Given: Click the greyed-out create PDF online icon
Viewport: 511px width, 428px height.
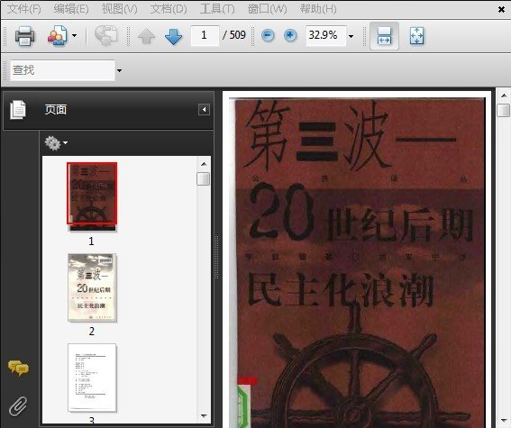Looking at the screenshot, I should (106, 35).
